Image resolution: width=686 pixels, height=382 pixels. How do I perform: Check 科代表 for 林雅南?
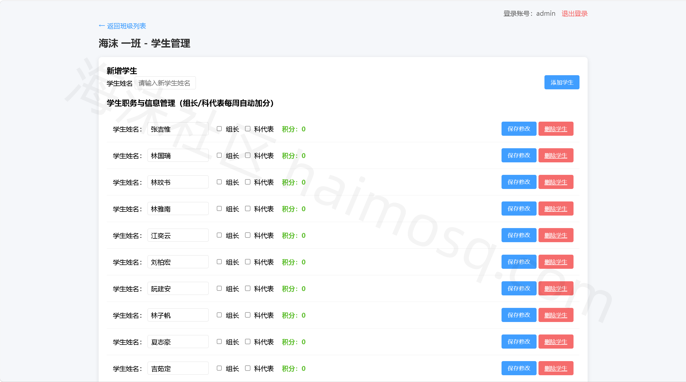point(248,209)
